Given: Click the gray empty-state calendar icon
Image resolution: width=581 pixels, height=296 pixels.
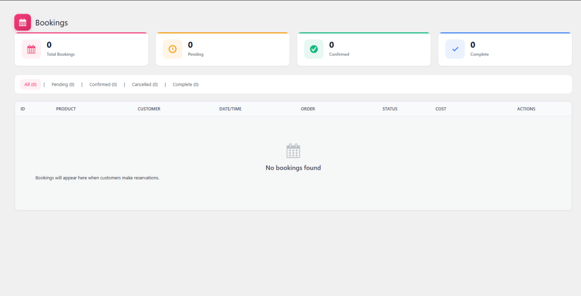Looking at the screenshot, I should 293,151.
